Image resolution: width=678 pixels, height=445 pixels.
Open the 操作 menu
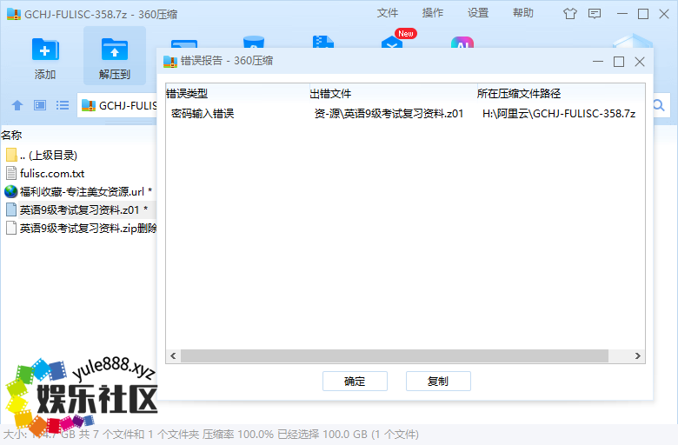coord(432,13)
